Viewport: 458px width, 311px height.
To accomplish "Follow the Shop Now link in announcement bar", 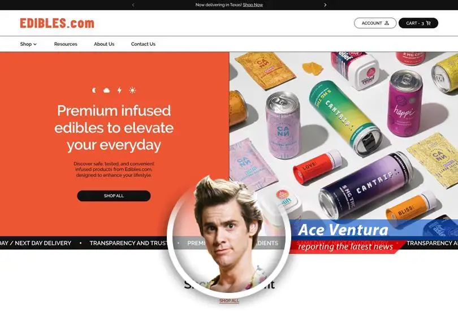I will 253,5.
